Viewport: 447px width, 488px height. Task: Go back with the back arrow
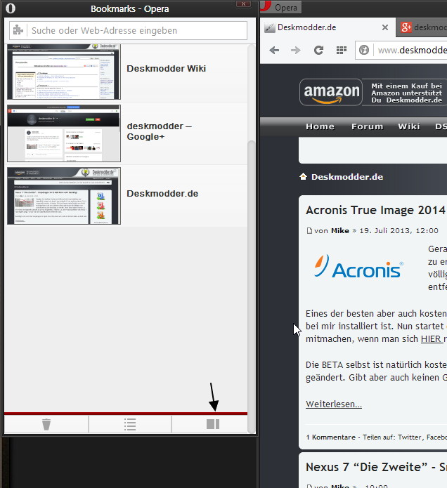(x=274, y=50)
